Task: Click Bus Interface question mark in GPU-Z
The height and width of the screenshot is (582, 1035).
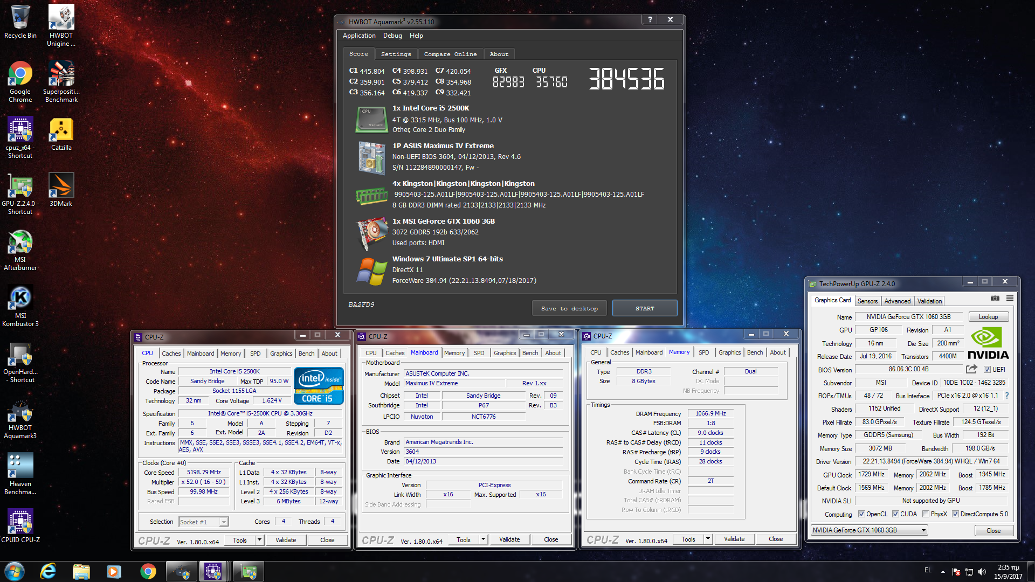Action: tap(1006, 396)
